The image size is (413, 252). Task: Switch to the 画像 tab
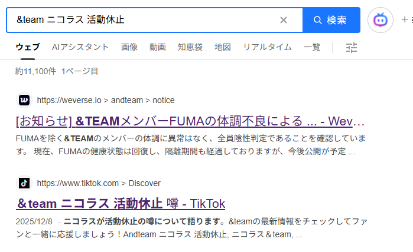coord(129,47)
